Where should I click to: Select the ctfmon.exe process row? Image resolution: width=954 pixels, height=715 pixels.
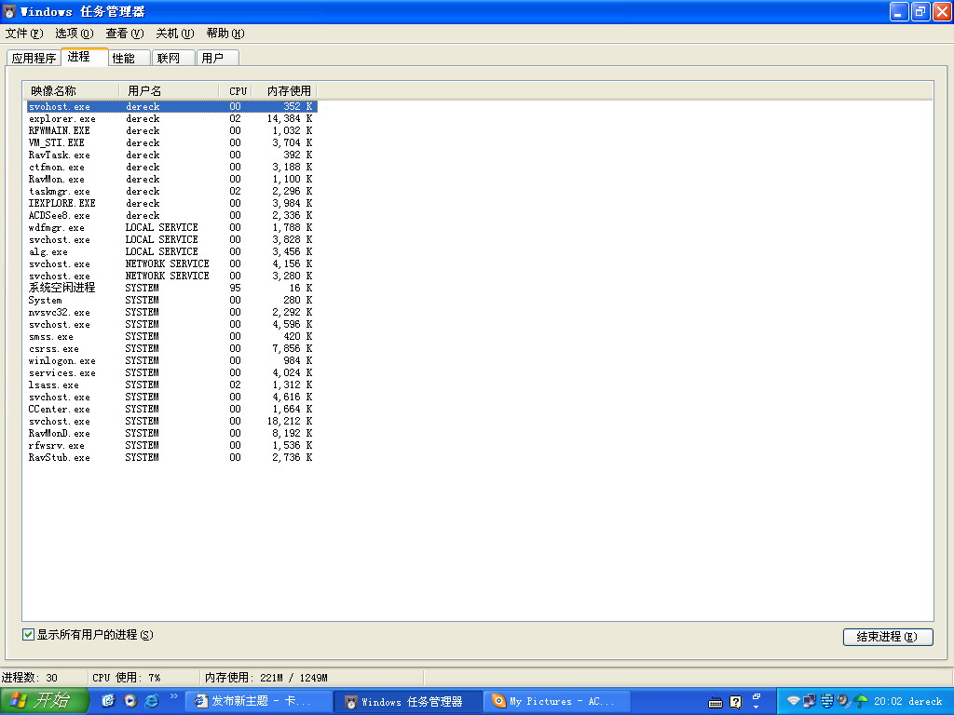tap(171, 168)
